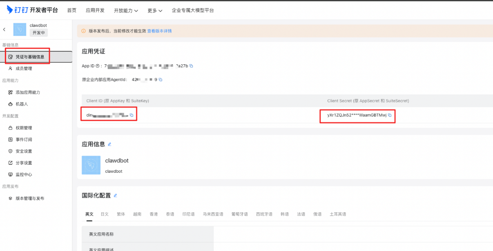The image size is (493, 251).
Task: Expand the 更多 dropdown menu
Action: (x=155, y=11)
